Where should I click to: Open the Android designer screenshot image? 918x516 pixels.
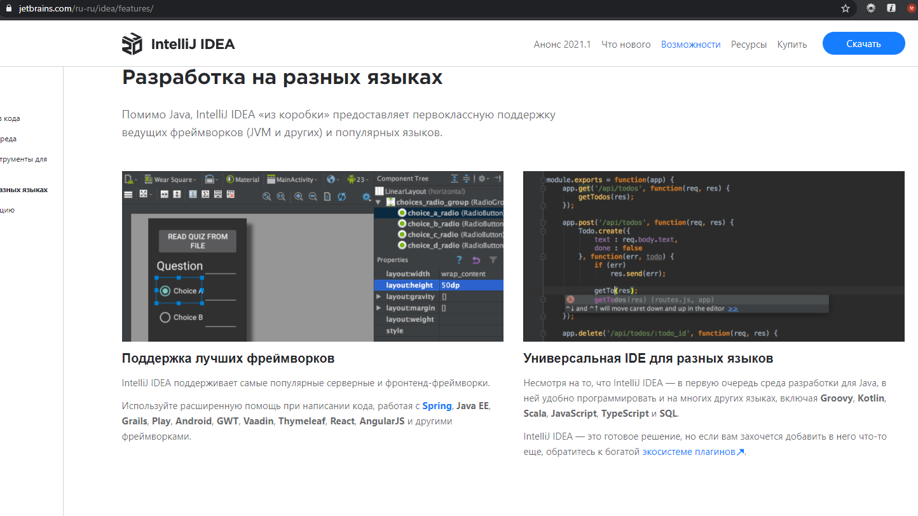pos(313,256)
